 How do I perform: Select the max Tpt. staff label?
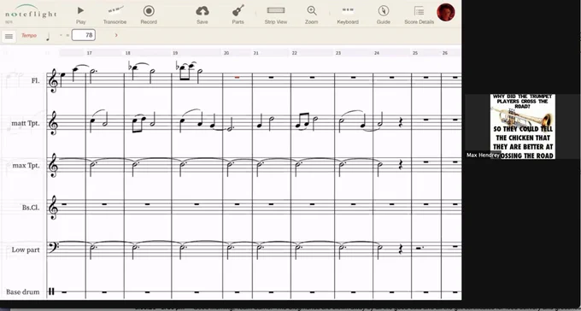(26, 166)
